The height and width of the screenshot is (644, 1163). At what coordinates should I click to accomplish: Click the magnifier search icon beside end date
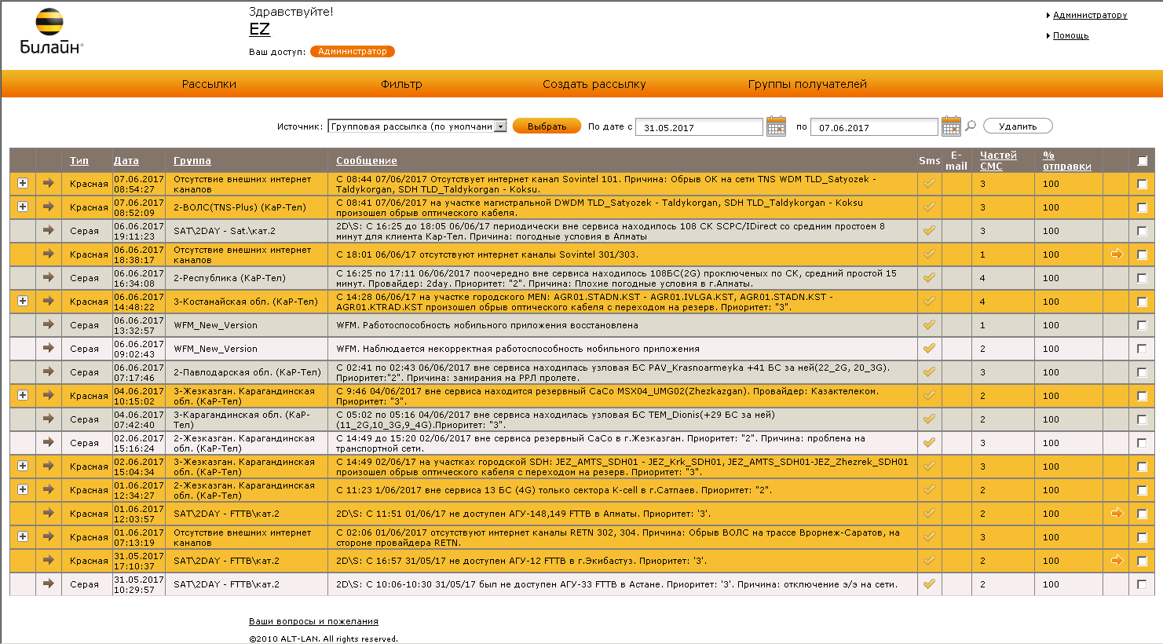(x=971, y=126)
